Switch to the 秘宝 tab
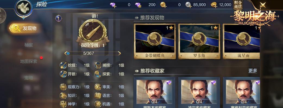This screenshot has width=283, height=108. pyautogui.click(x=29, y=45)
